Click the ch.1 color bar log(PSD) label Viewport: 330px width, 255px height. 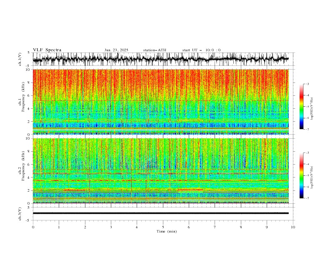tap(312, 109)
